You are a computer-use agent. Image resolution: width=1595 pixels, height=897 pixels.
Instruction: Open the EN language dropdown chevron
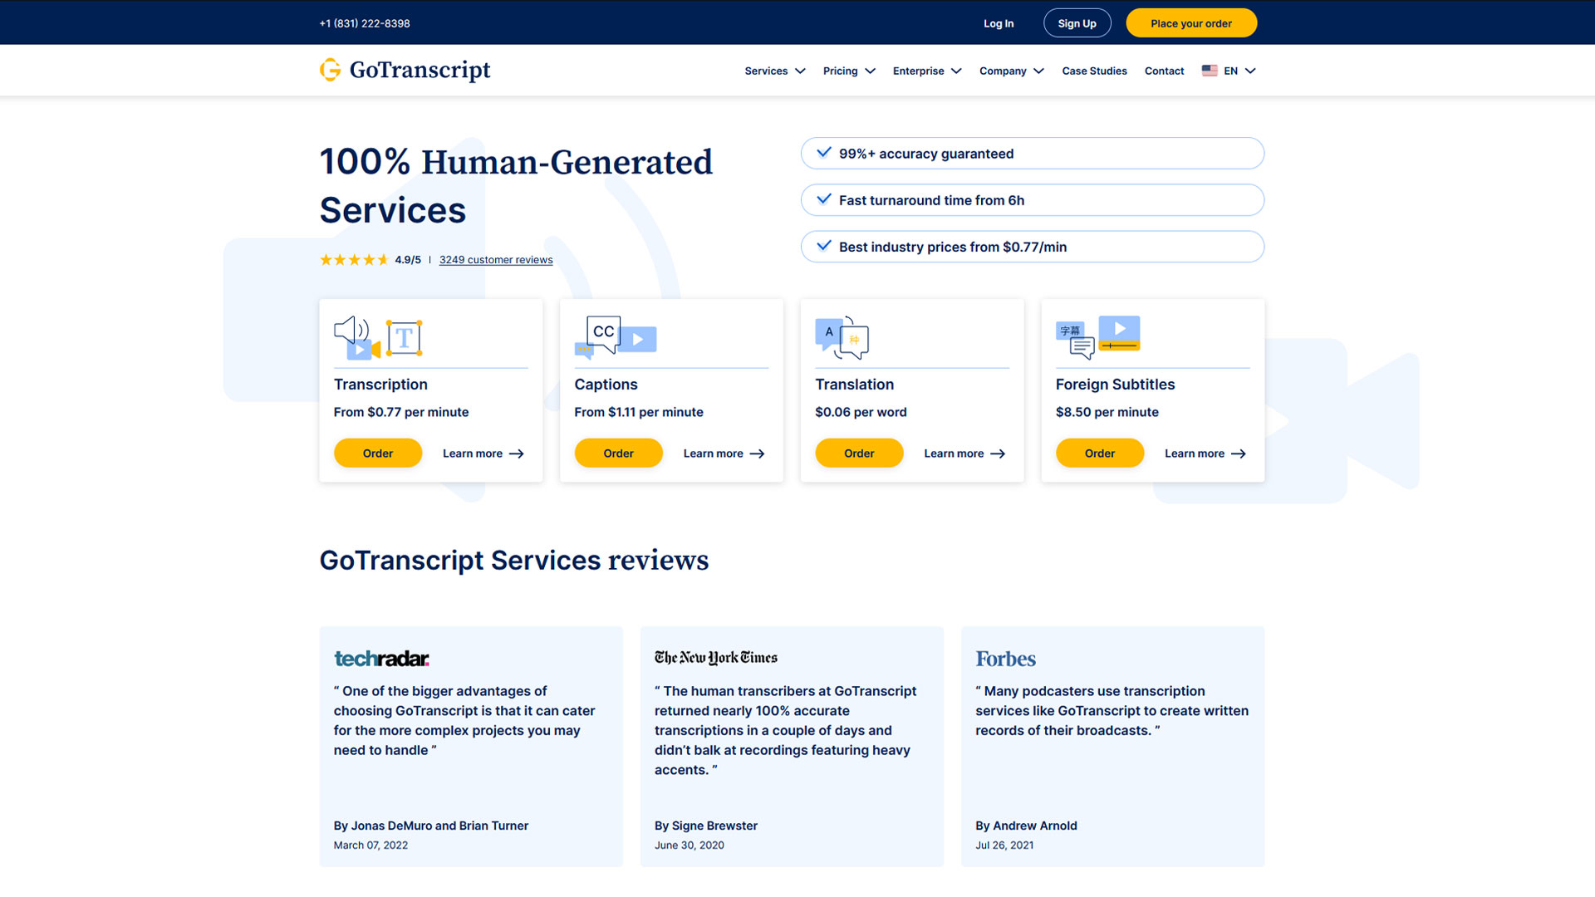click(1250, 71)
